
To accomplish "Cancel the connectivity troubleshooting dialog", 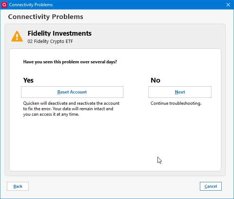I will pyautogui.click(x=210, y=186).
